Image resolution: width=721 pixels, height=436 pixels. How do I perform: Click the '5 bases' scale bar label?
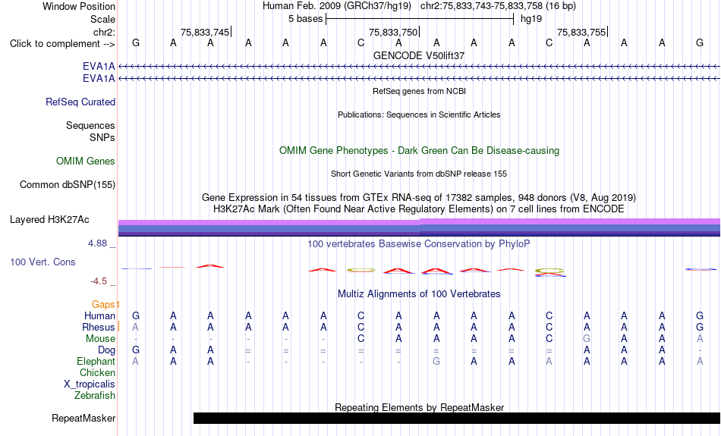point(305,19)
